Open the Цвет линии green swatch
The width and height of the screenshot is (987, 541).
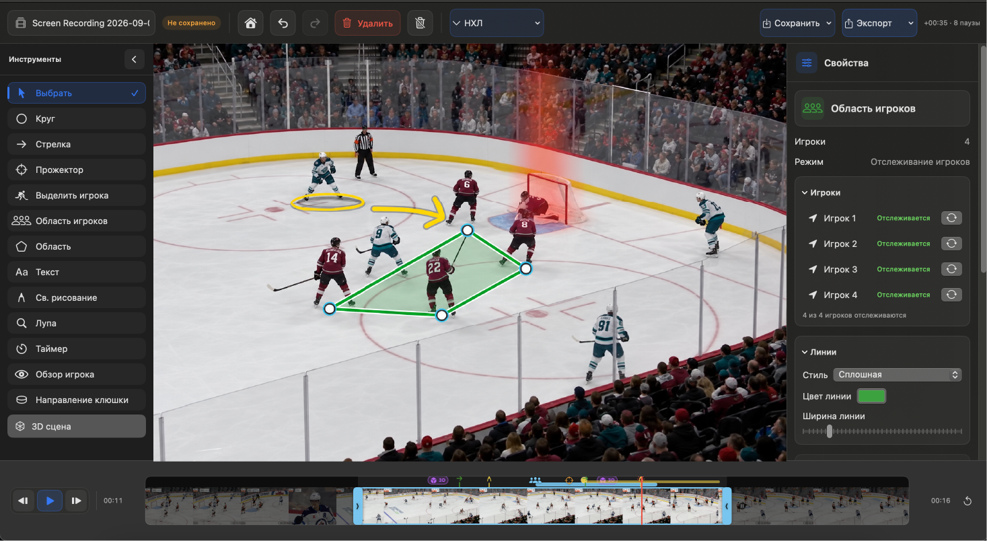[871, 396]
